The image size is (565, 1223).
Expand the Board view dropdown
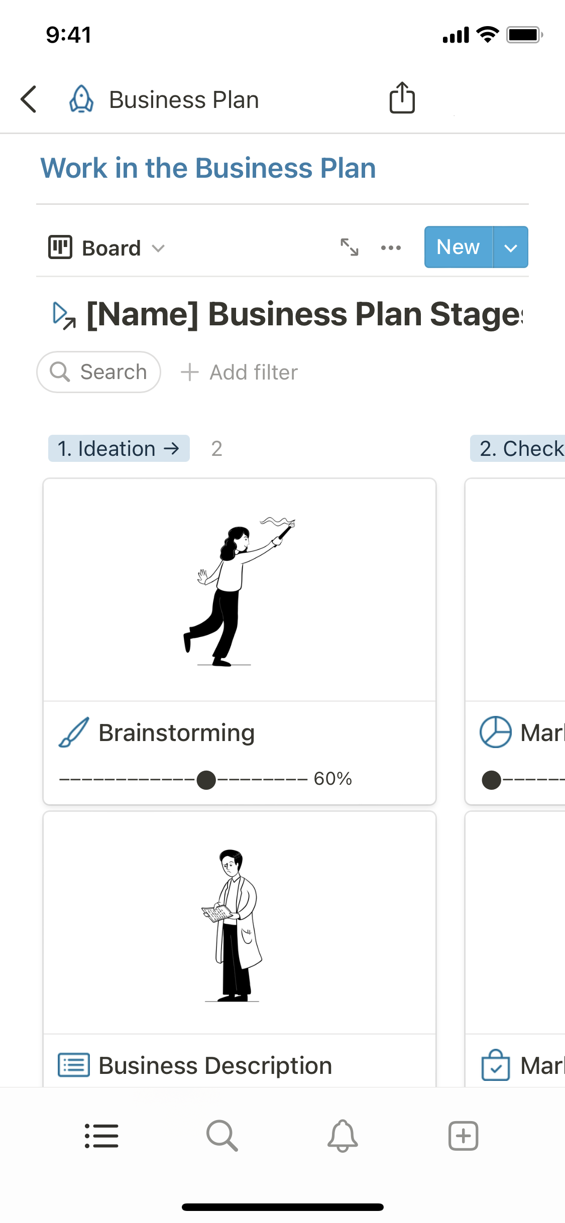(x=106, y=248)
